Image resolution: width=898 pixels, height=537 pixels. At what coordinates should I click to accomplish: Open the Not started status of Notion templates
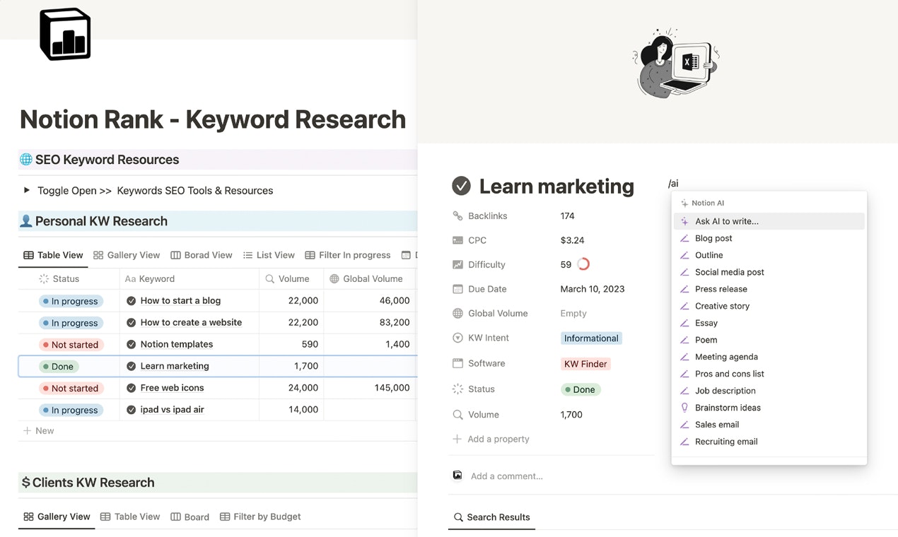click(x=71, y=345)
